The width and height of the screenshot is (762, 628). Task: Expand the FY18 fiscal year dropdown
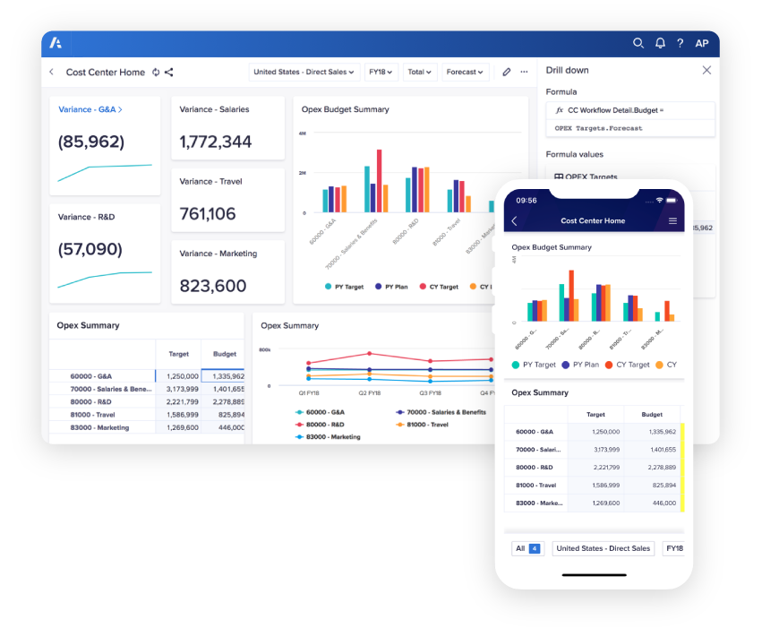click(380, 72)
